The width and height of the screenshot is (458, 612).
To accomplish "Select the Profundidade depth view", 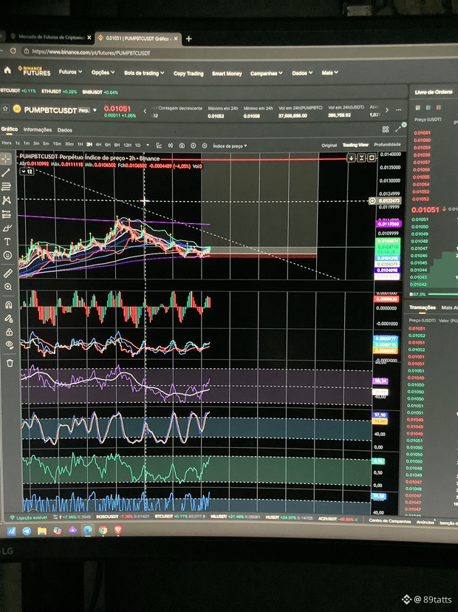I will [x=387, y=144].
